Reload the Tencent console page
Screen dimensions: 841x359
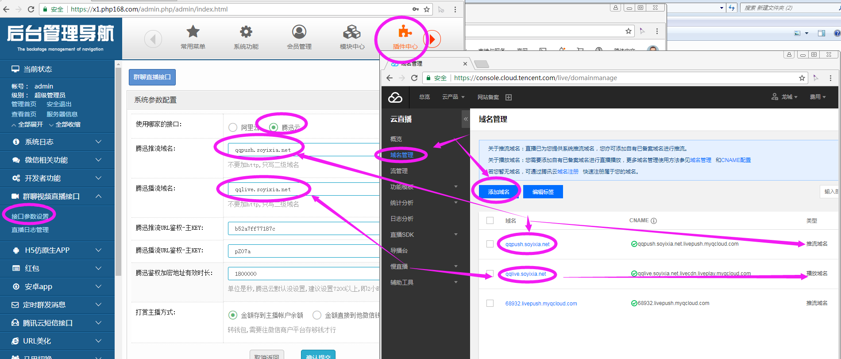(414, 78)
